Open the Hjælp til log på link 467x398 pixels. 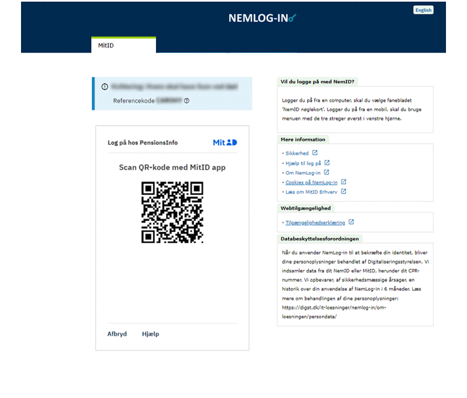(303, 163)
